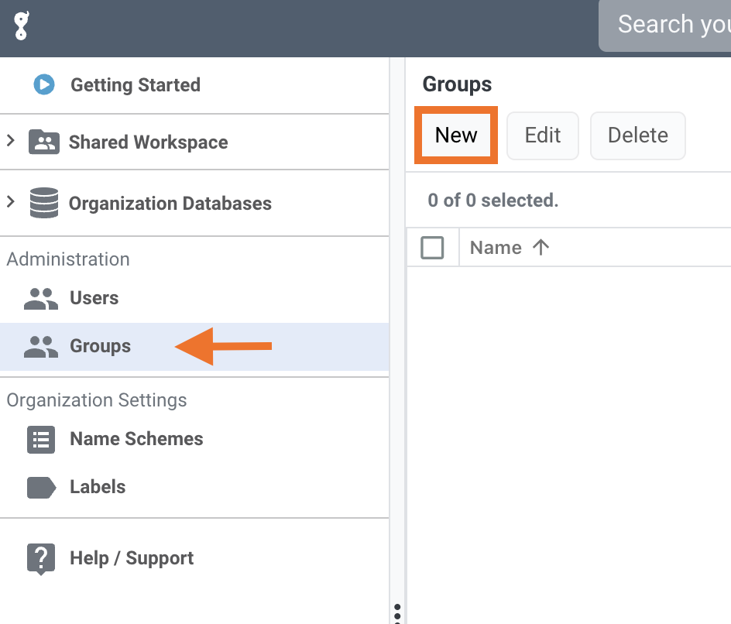The image size is (731, 624).
Task: Click the Labels tag icon
Action: tap(41, 487)
